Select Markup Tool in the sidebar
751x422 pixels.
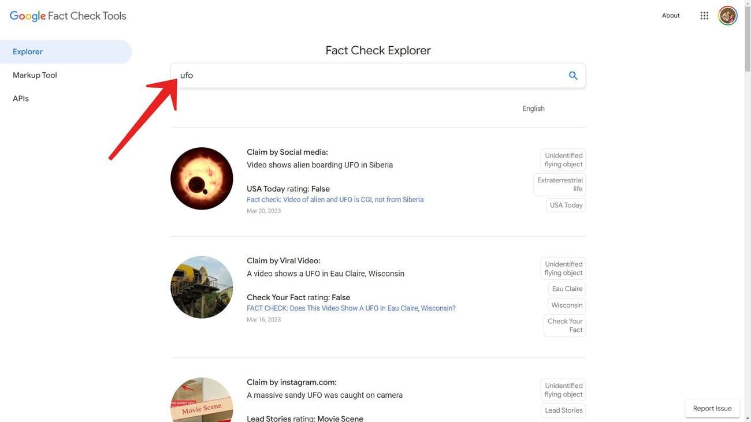[x=35, y=74]
